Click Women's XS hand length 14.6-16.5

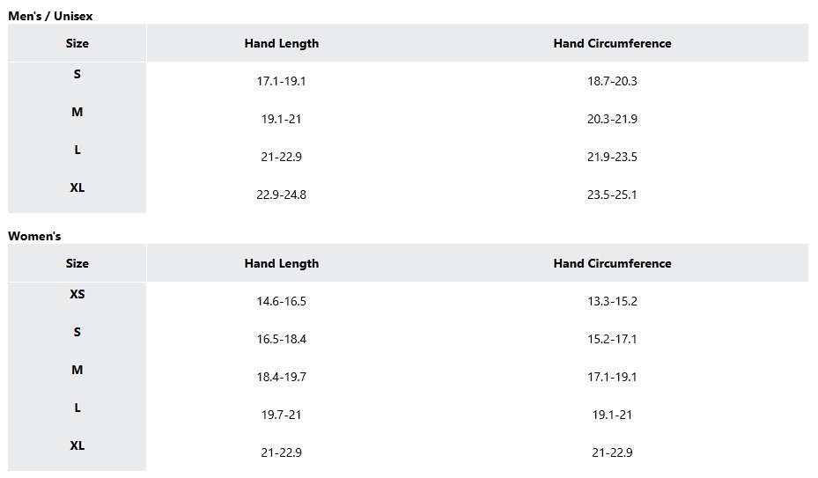point(281,302)
